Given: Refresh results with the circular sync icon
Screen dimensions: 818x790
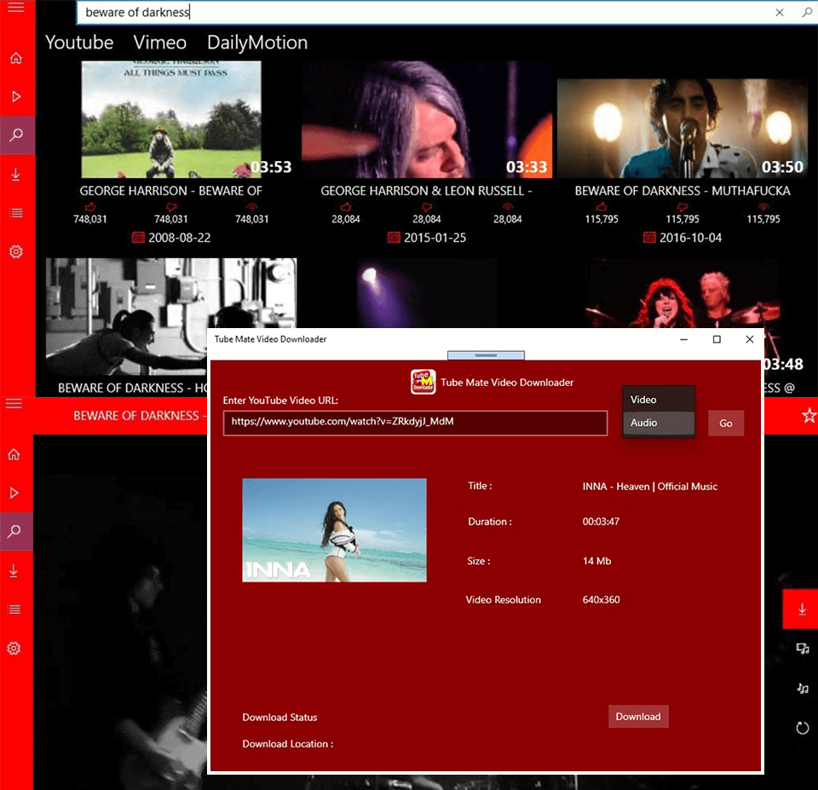Looking at the screenshot, I should (802, 727).
